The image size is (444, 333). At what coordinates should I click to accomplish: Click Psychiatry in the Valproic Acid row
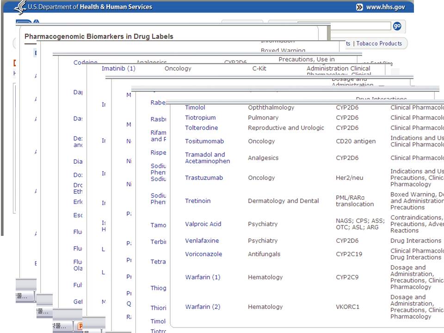(x=263, y=224)
